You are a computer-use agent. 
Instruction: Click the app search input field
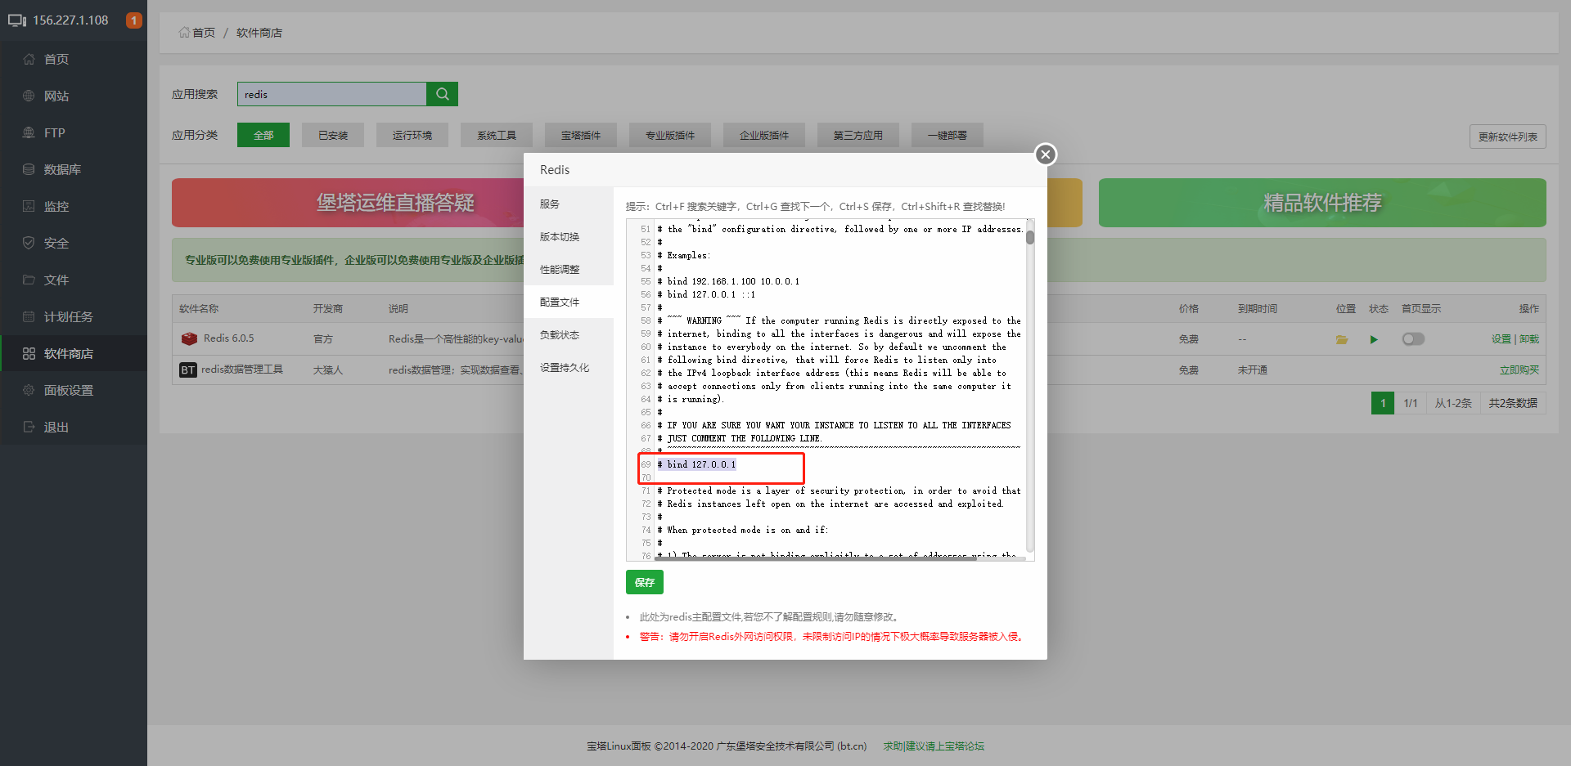tap(332, 94)
